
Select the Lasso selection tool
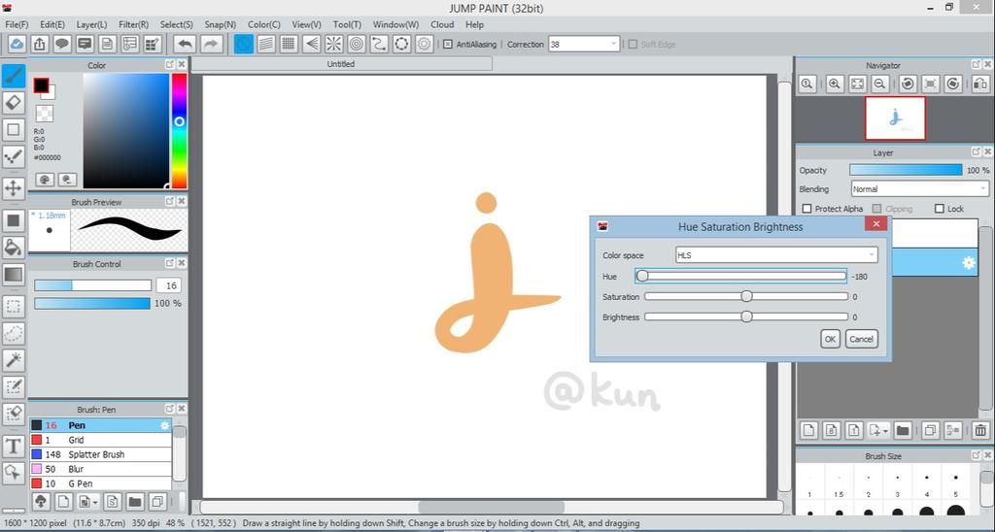14,334
